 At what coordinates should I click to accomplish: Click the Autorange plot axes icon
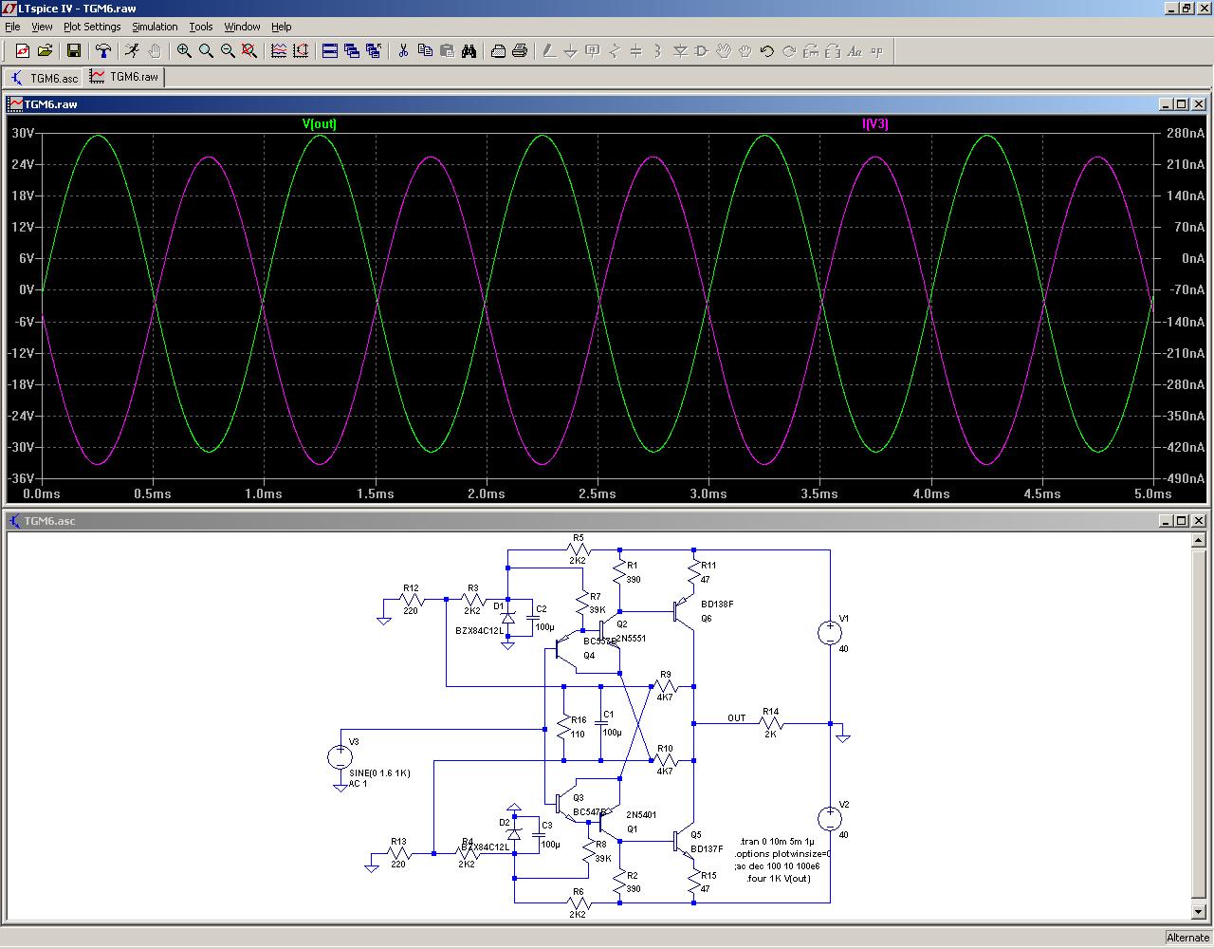pyautogui.click(x=301, y=51)
